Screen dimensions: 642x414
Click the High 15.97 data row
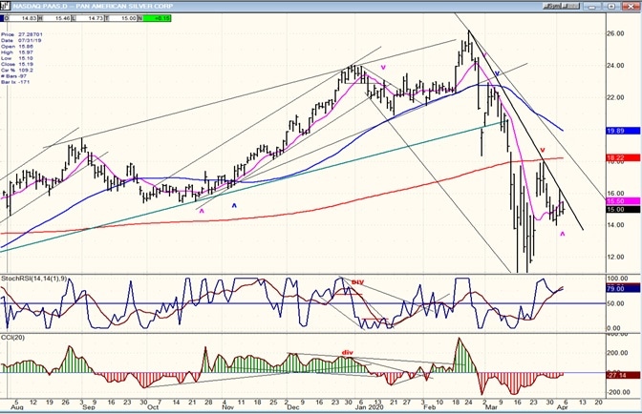click(17, 52)
